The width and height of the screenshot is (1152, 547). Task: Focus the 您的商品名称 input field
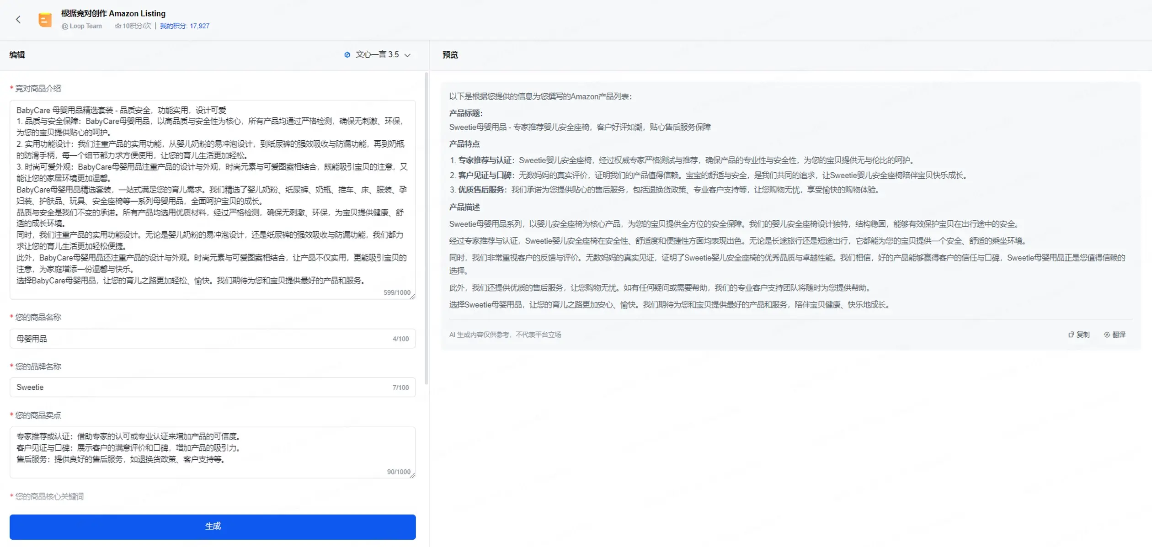pos(201,339)
